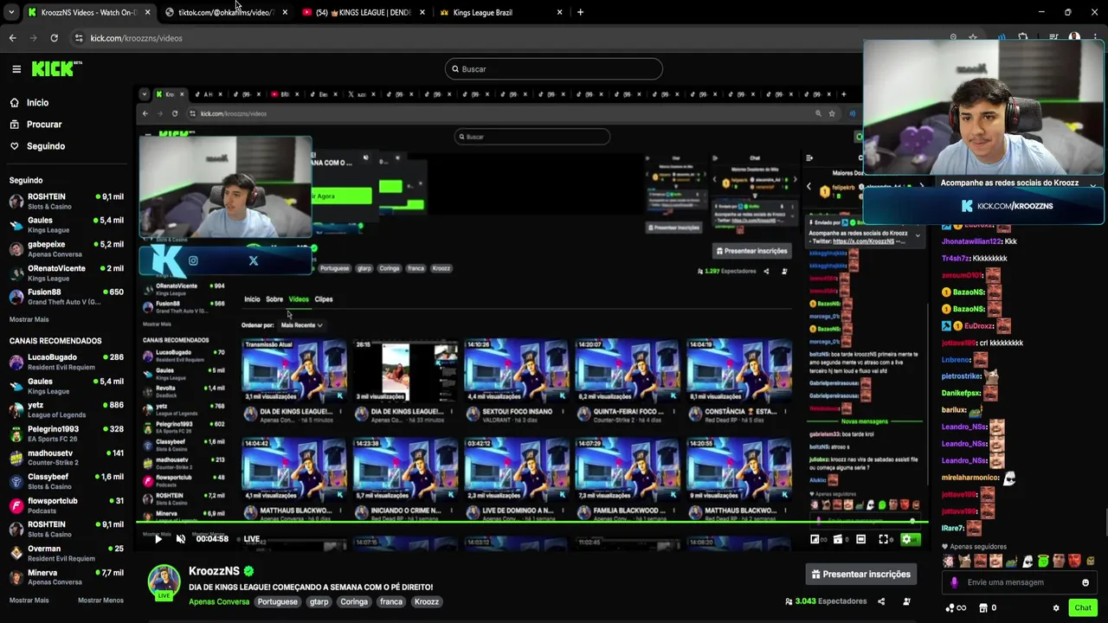Toggle theater mode in the player
This screenshot has height=623, width=1108.
tap(860, 539)
